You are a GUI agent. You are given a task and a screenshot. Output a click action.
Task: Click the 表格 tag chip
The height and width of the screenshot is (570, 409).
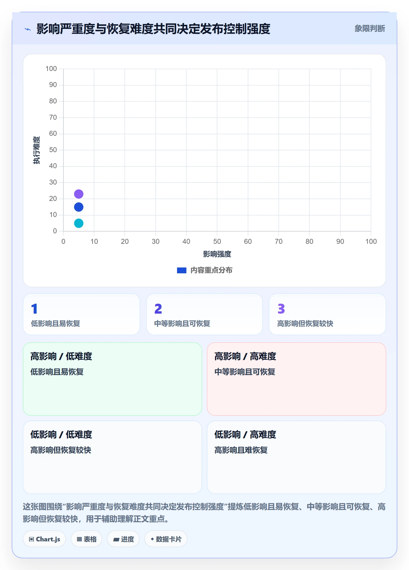coord(86,539)
